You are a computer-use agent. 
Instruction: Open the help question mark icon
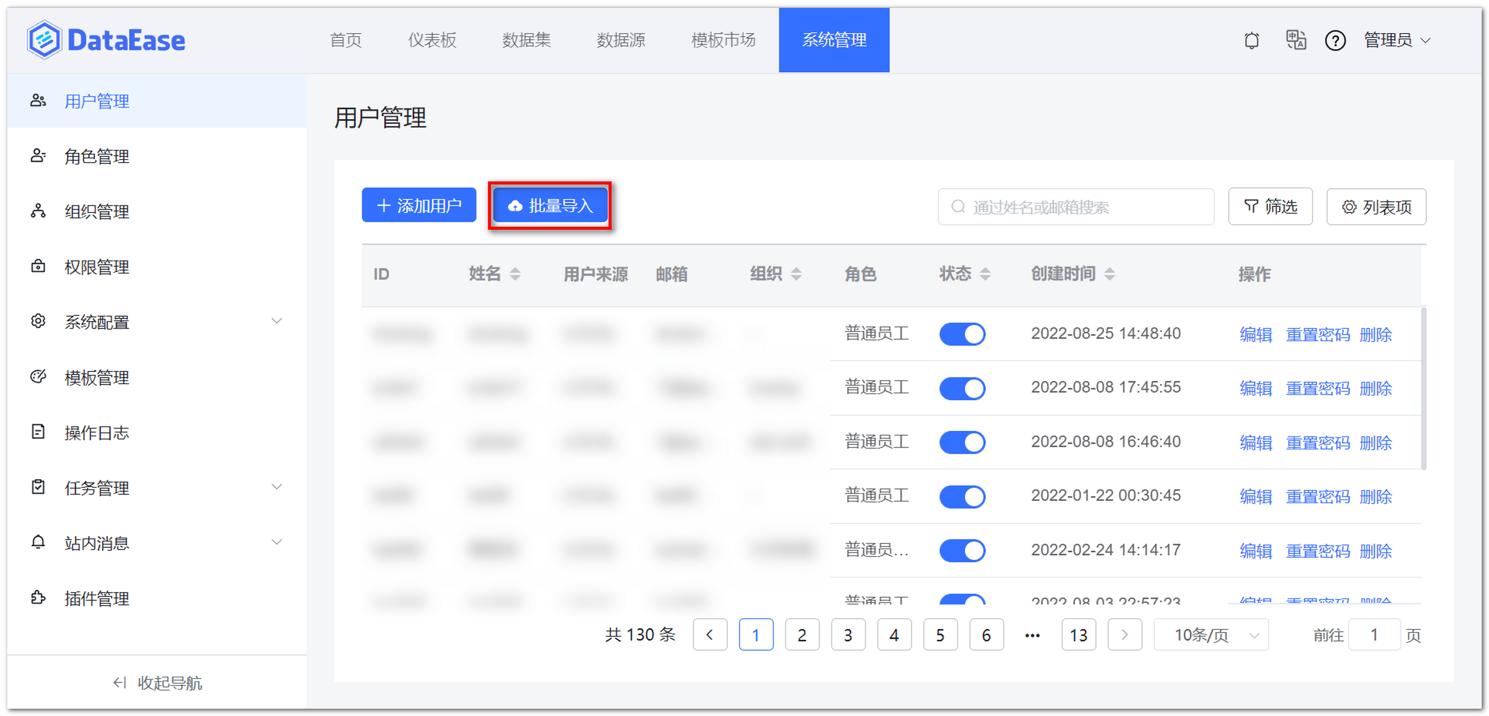tap(1335, 40)
